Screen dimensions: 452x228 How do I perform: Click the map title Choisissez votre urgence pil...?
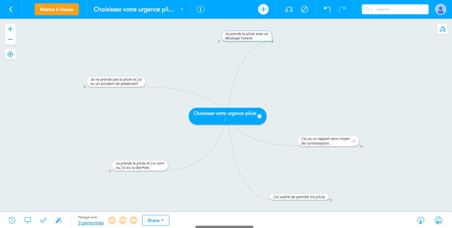tap(134, 9)
